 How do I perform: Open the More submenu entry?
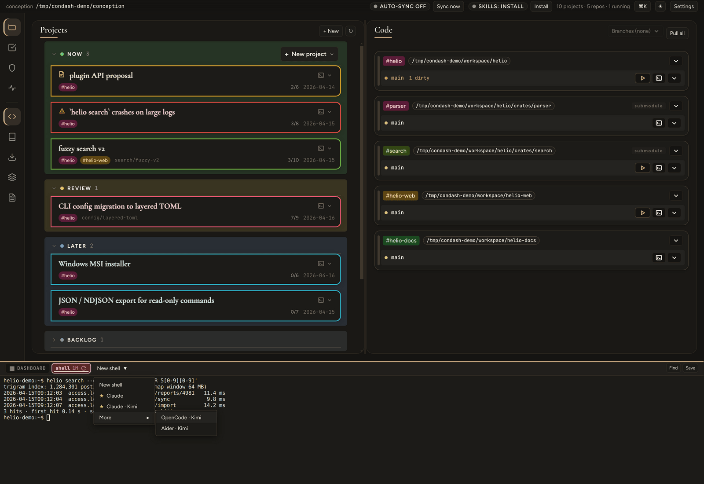coord(124,418)
